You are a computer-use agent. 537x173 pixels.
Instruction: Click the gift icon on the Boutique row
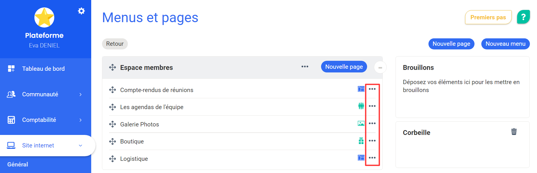point(361,141)
